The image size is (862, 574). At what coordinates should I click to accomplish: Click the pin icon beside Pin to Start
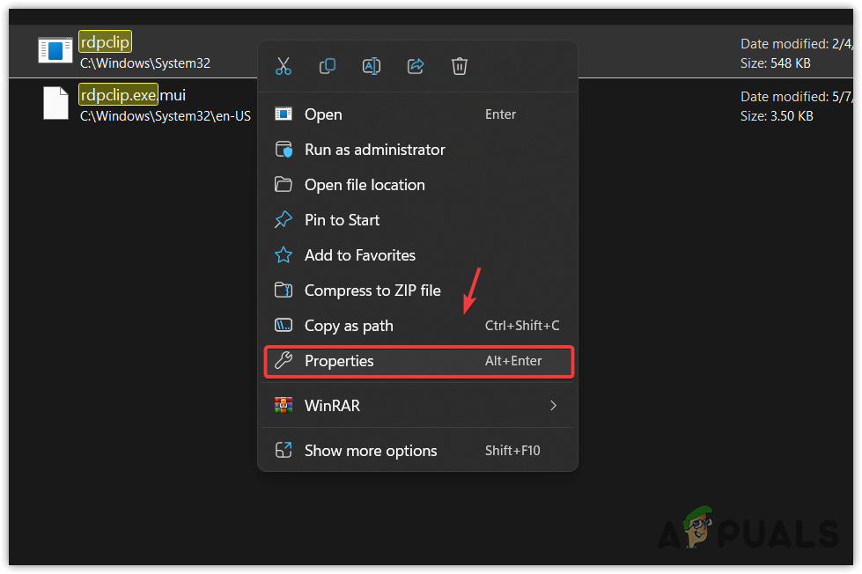click(284, 220)
